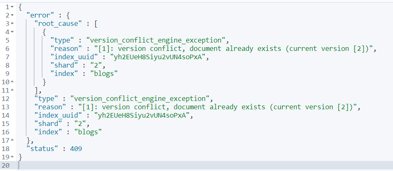Click the fold-end marker on line 17
This screenshot has height=171, width=393.
pos(12,140)
